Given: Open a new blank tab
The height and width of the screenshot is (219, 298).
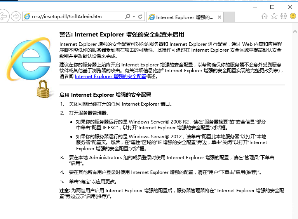Looking at the screenshot, I should tap(230, 17).
